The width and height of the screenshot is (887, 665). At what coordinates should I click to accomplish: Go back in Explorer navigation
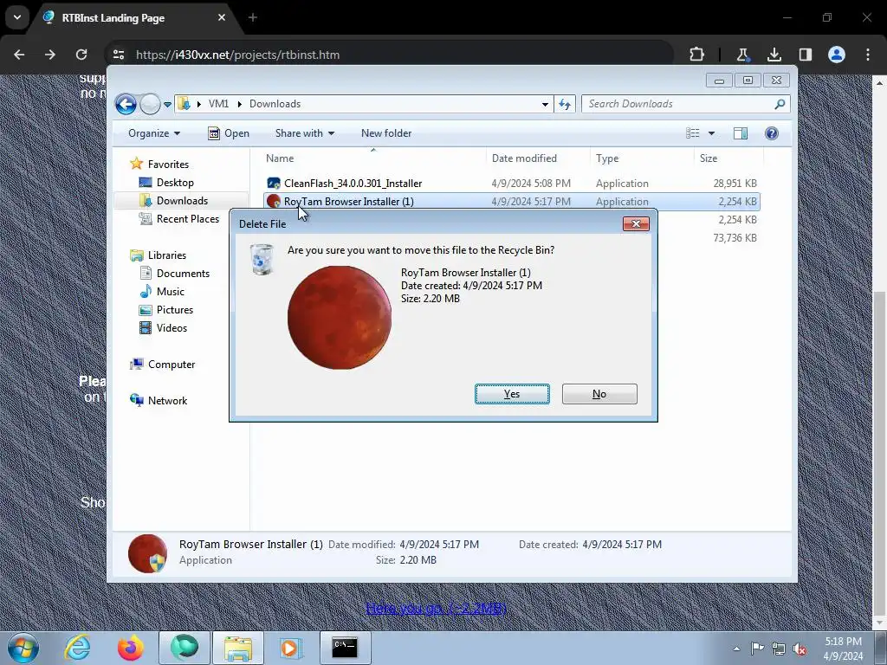(x=126, y=104)
